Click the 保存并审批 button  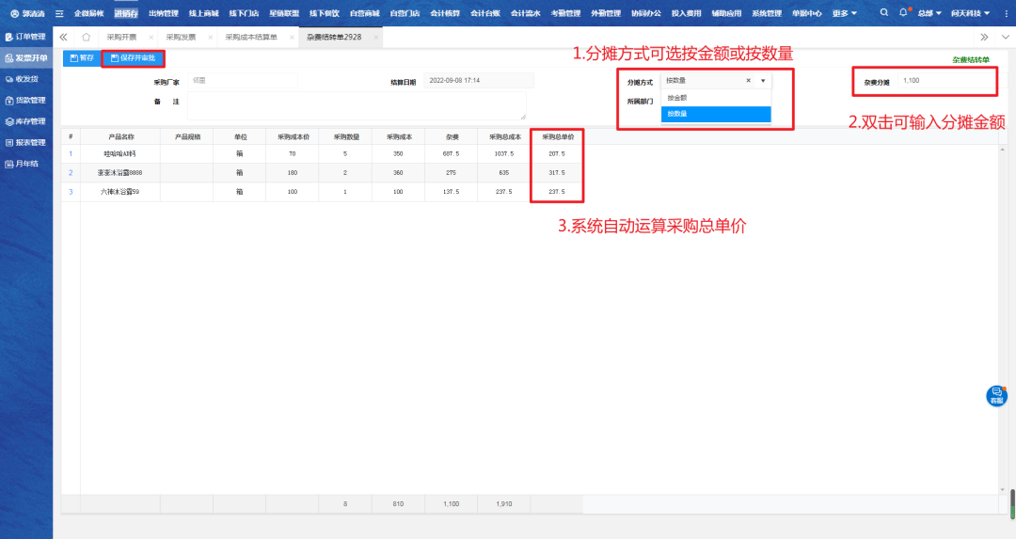tap(133, 58)
